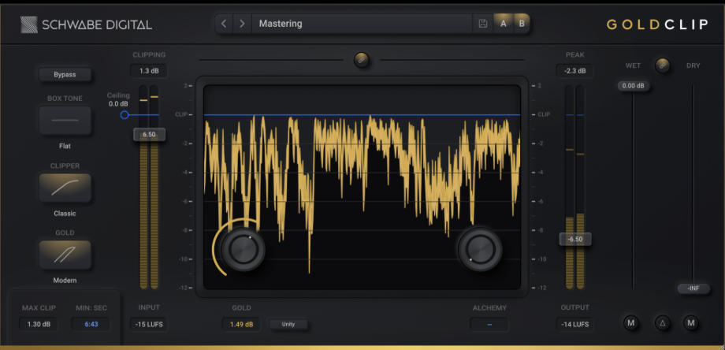Mute the dry signal with the right M button
The image size is (725, 350).
pos(691,322)
